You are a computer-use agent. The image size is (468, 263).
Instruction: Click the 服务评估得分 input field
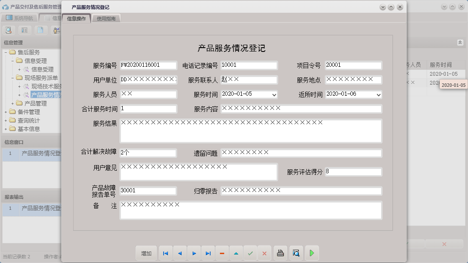pyautogui.click(x=353, y=172)
